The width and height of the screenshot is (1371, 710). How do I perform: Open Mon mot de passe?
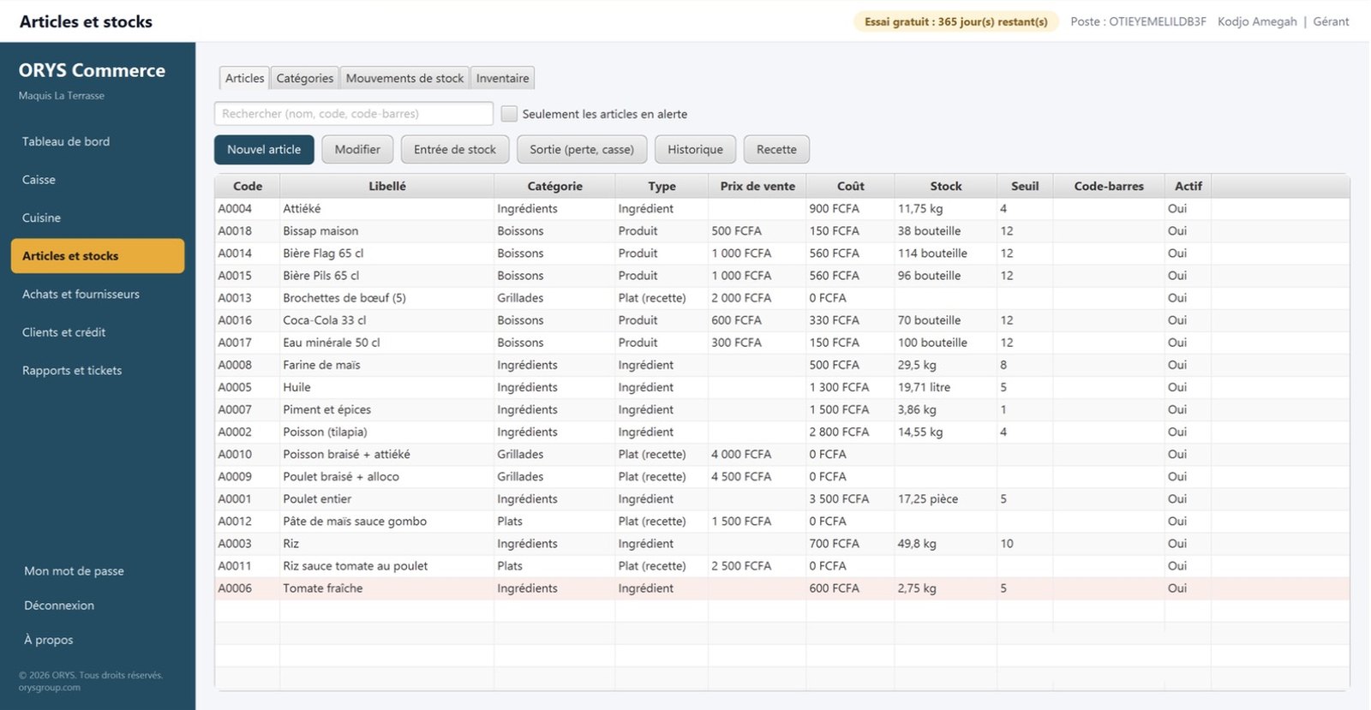point(74,571)
